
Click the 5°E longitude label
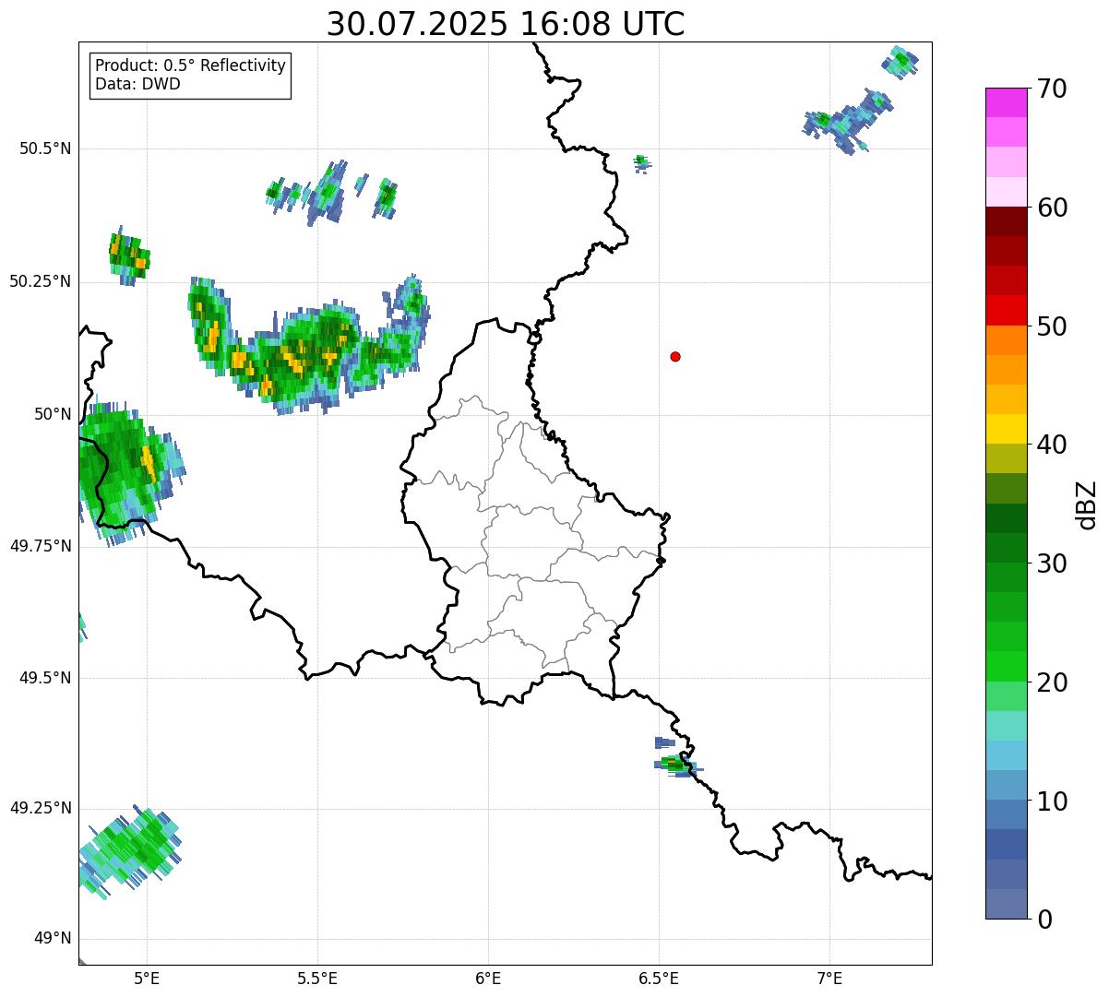147,978
